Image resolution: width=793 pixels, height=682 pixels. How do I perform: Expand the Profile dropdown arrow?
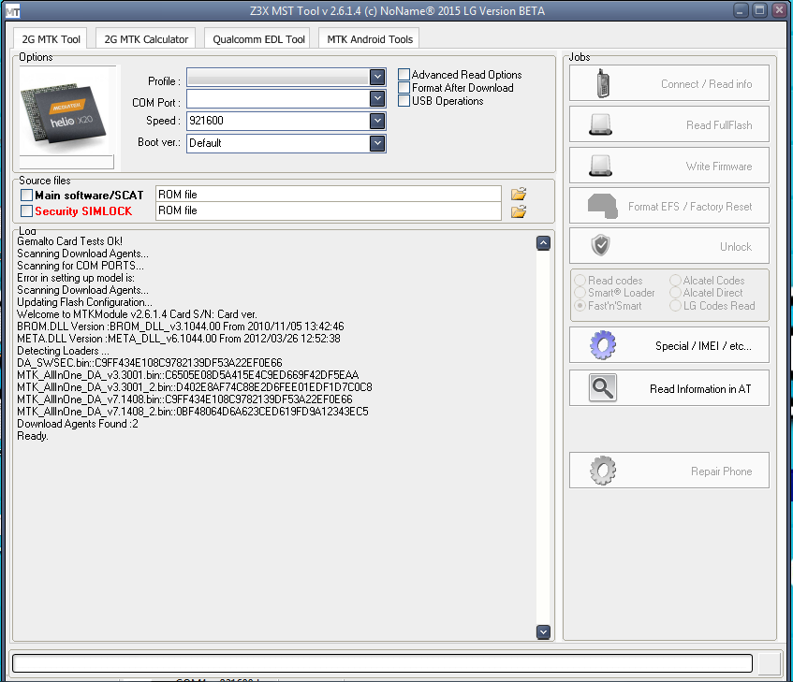pos(376,77)
